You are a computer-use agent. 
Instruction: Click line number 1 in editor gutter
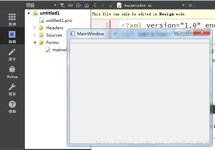pos(107,25)
